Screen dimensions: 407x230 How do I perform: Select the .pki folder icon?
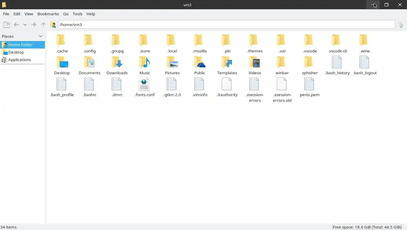pyautogui.click(x=226, y=40)
